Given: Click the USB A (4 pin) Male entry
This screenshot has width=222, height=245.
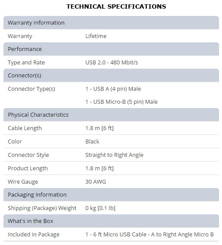Looking at the screenshot, I should click(113, 89).
